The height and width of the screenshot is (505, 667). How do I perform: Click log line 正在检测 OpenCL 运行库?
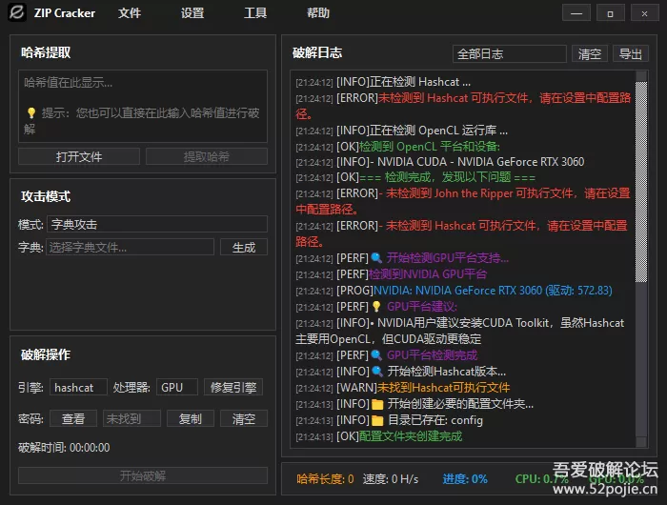pos(401,131)
